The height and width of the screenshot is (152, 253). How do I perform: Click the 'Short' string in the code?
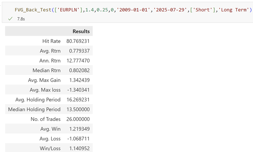pos(203,10)
